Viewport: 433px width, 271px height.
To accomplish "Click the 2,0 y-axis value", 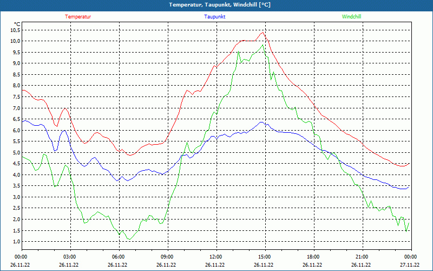I will 17,220.
